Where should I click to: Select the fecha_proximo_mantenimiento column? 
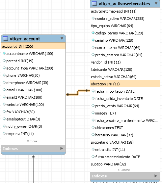point(125,120)
